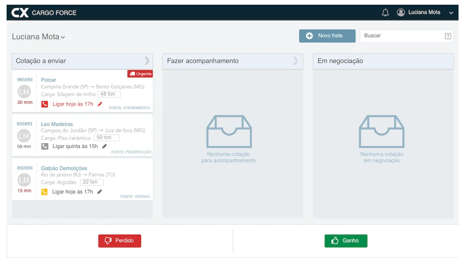Click the CX Cargo Force logo
Screen dimensions: 467x262
44,13
